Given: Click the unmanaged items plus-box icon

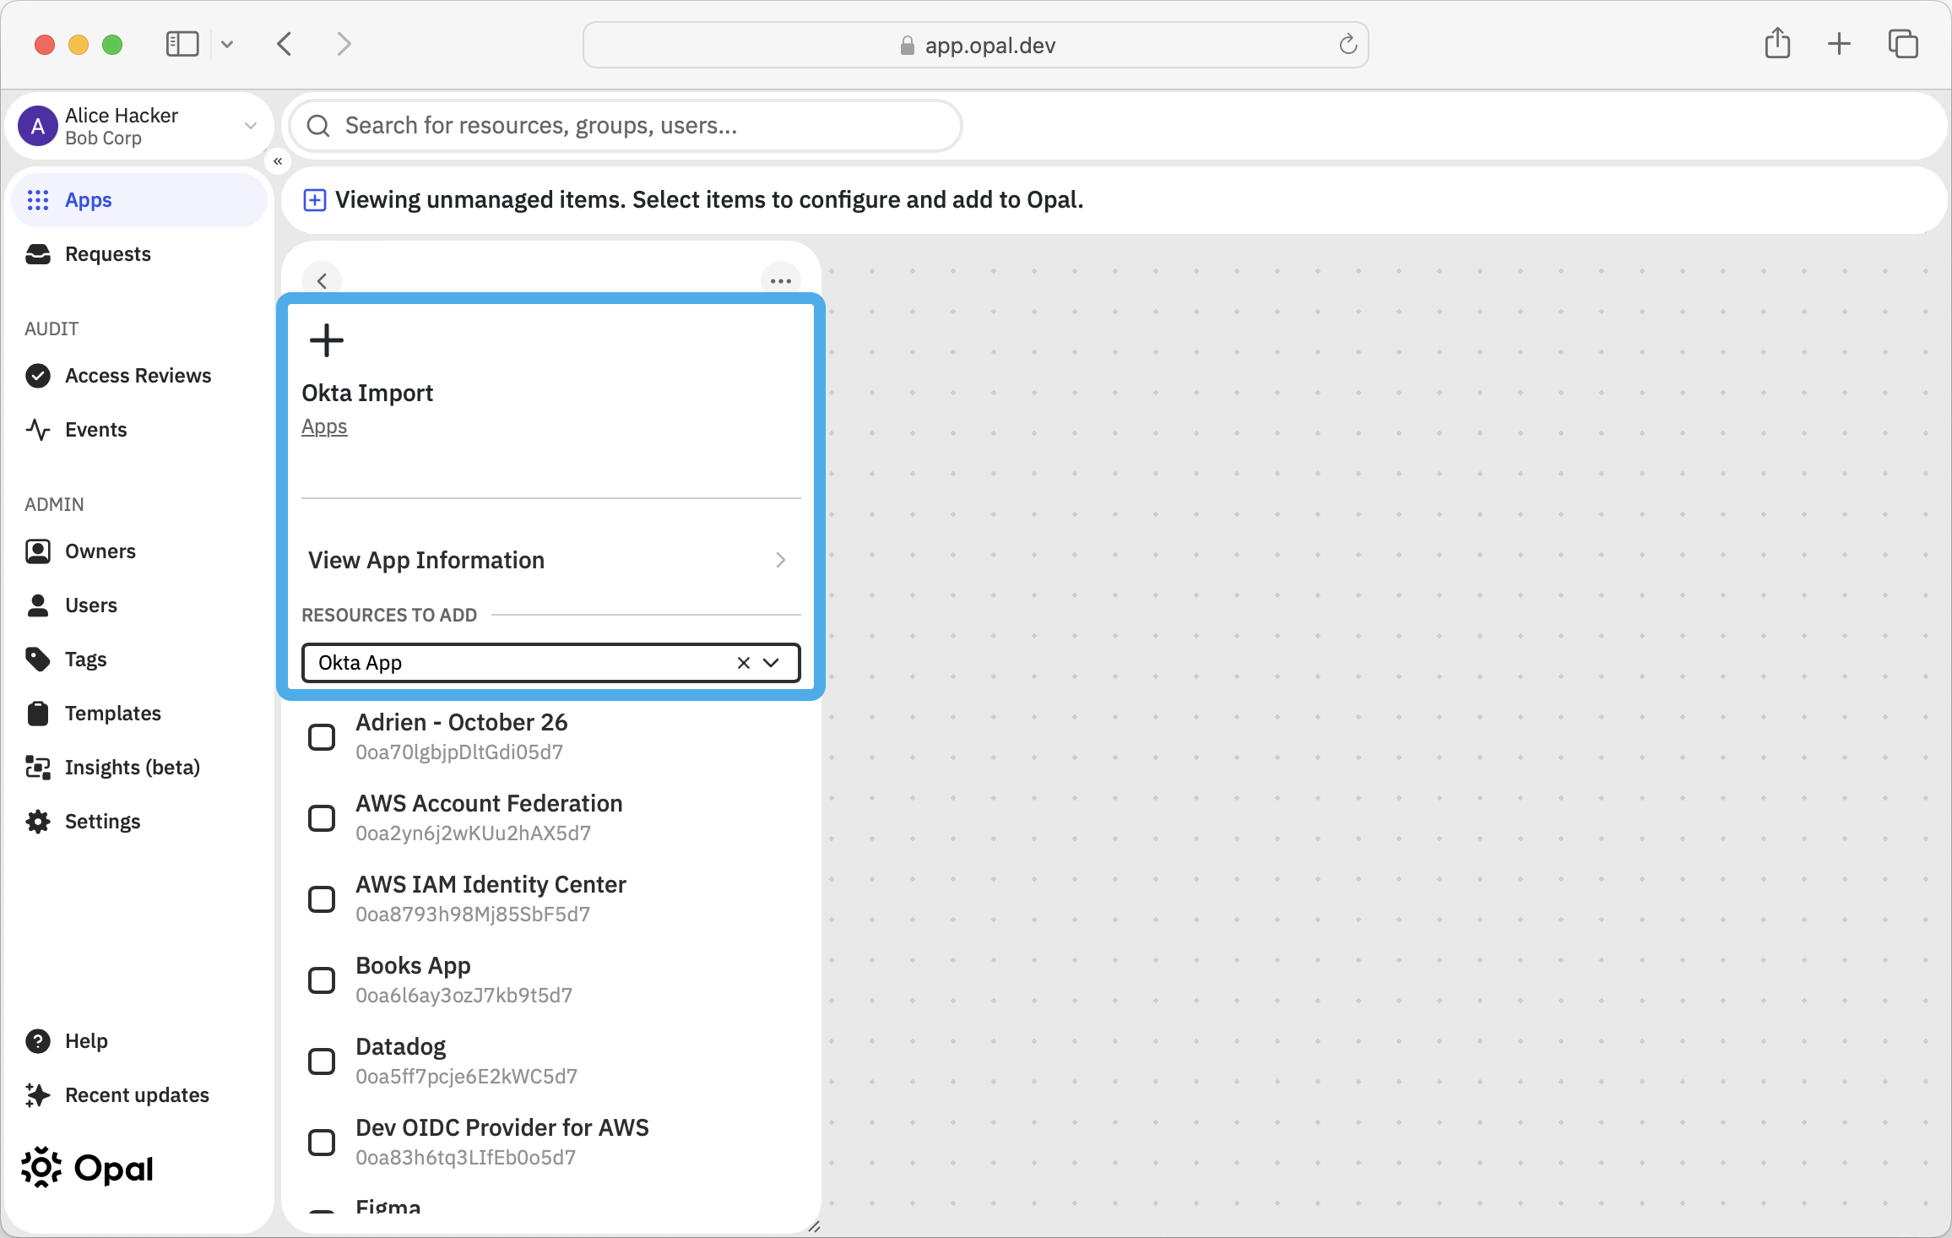Looking at the screenshot, I should pyautogui.click(x=315, y=200).
